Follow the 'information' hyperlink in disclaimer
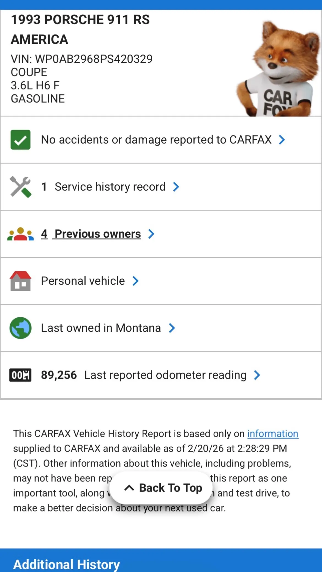Image resolution: width=322 pixels, height=572 pixels. click(x=273, y=434)
